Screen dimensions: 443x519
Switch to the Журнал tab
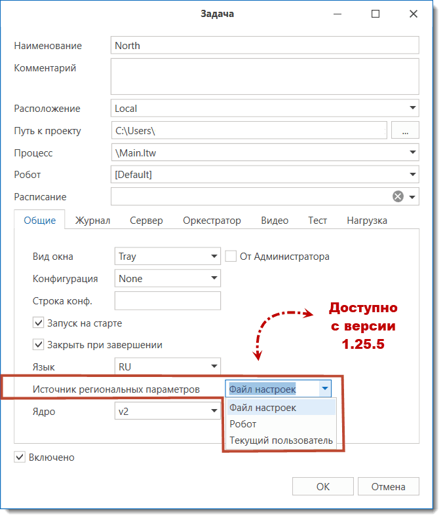click(92, 221)
